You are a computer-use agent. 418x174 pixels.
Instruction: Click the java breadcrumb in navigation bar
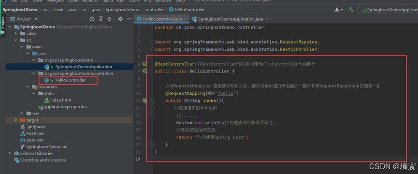(72, 10)
